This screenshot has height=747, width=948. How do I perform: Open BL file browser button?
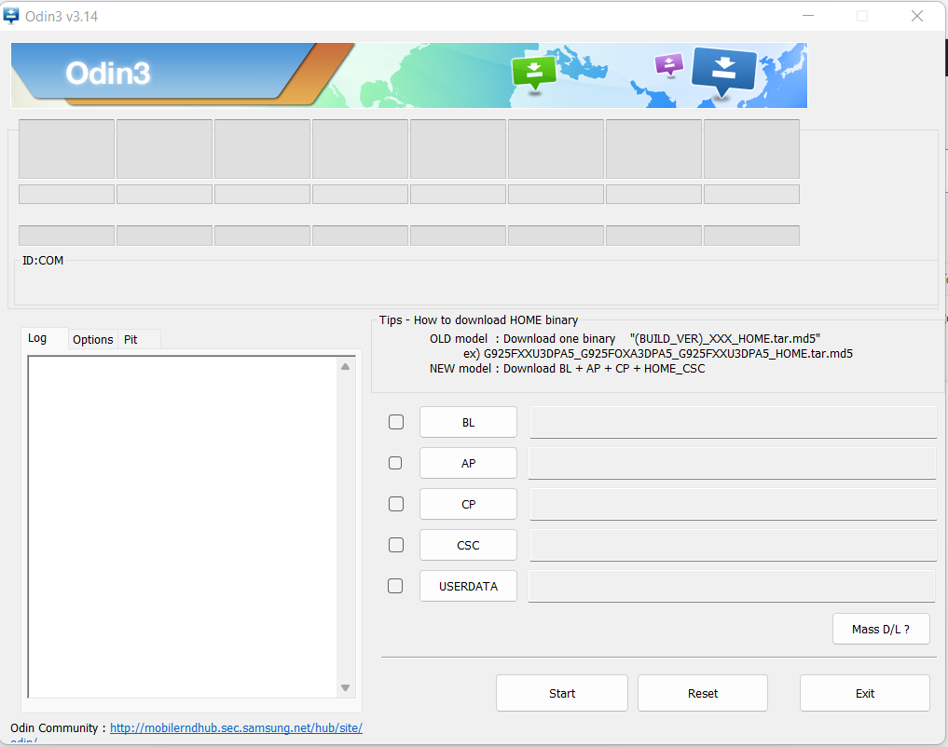pyautogui.click(x=468, y=422)
